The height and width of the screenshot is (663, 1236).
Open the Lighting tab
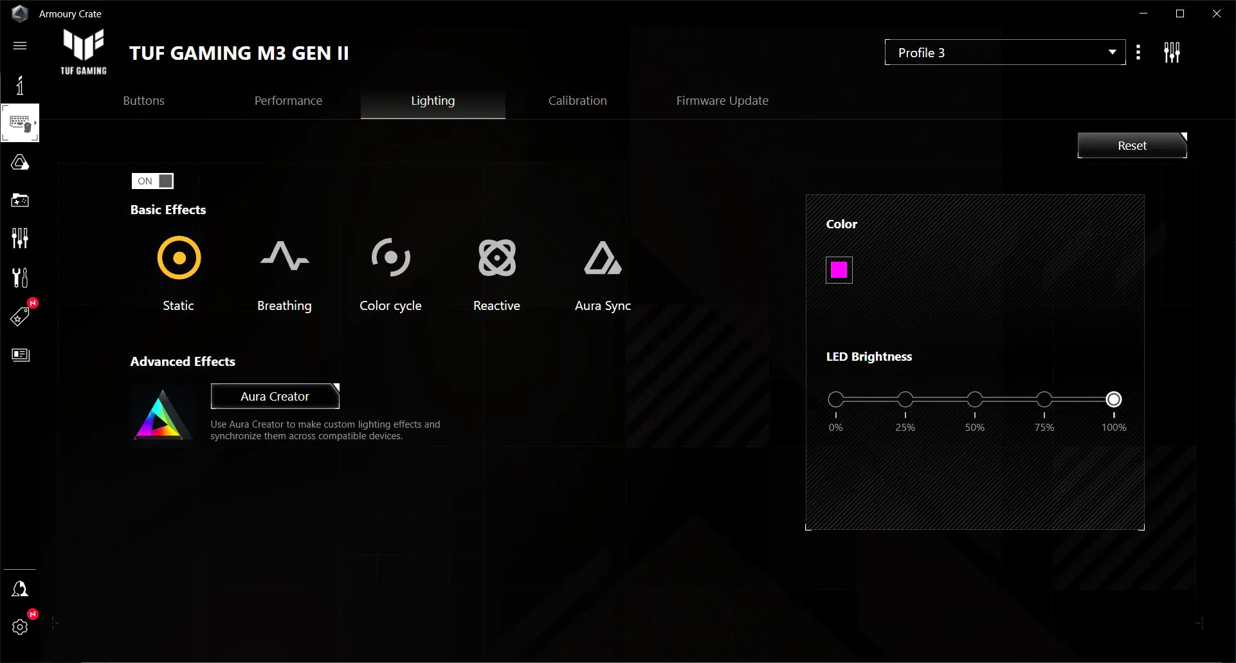coord(433,101)
